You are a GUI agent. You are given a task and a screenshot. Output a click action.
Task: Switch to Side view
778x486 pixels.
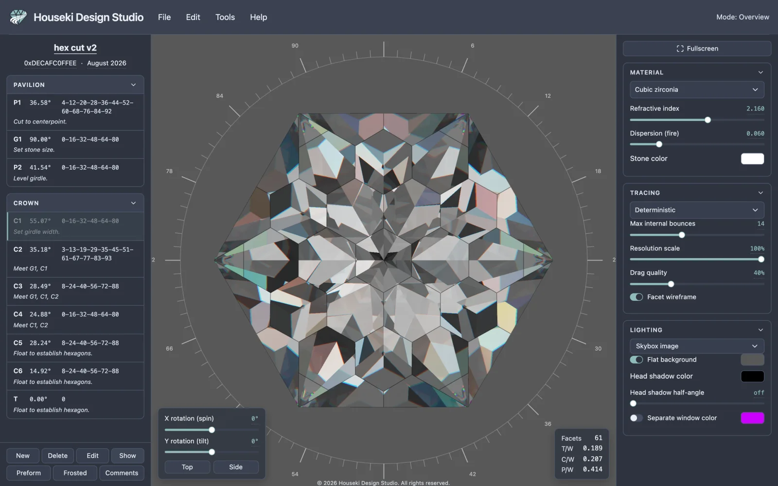(x=236, y=467)
